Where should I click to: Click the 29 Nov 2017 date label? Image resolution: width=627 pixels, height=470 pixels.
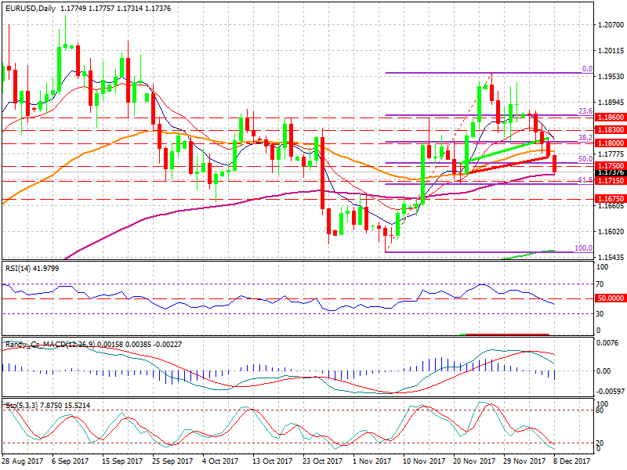[x=524, y=461]
